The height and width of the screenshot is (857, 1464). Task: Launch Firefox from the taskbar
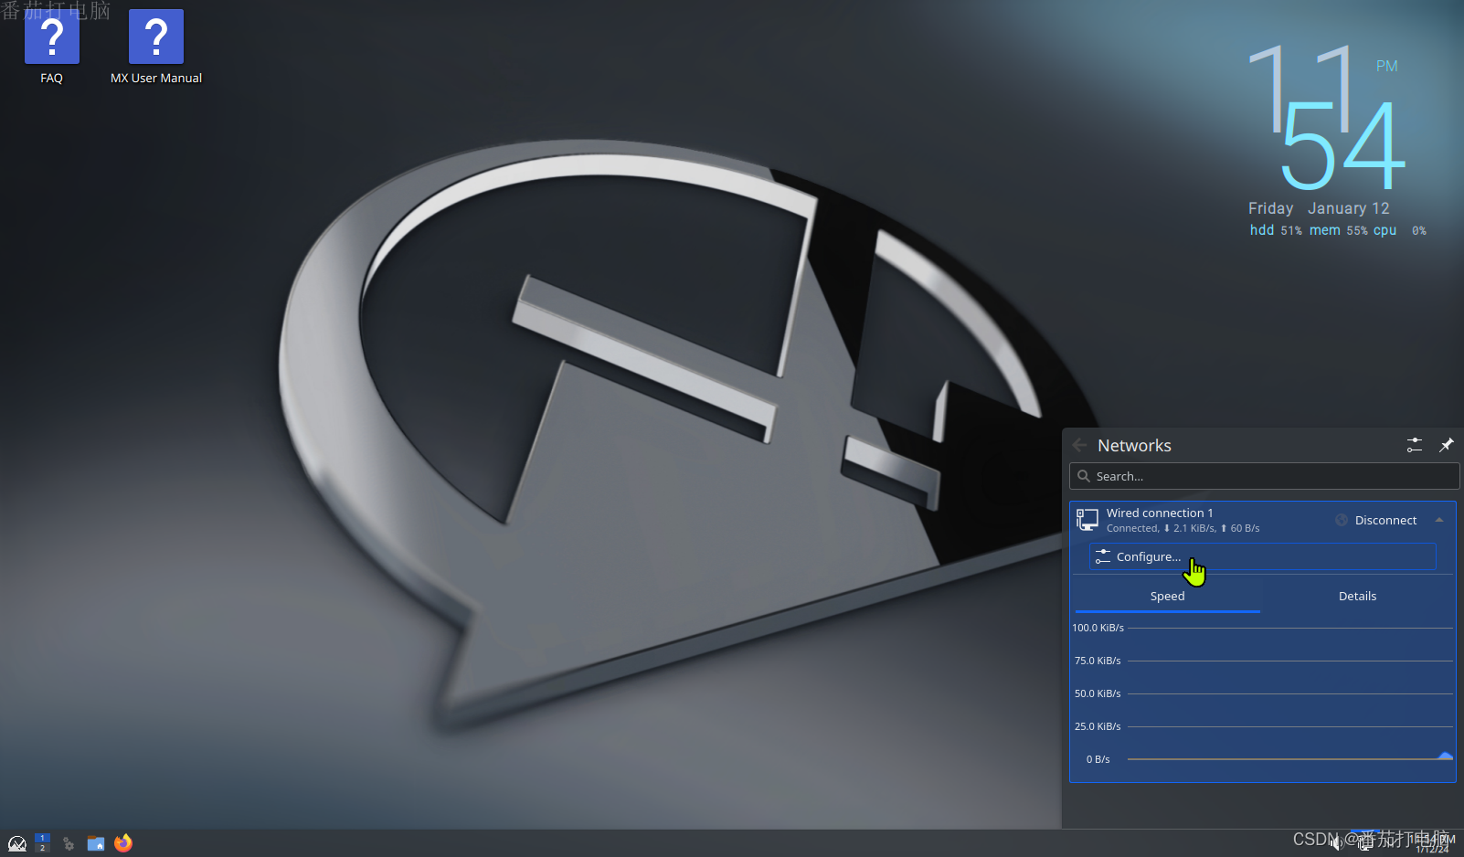pos(123,843)
